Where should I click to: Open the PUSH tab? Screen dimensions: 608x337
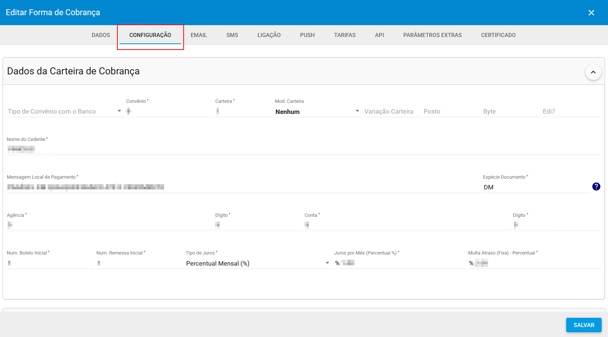(307, 35)
